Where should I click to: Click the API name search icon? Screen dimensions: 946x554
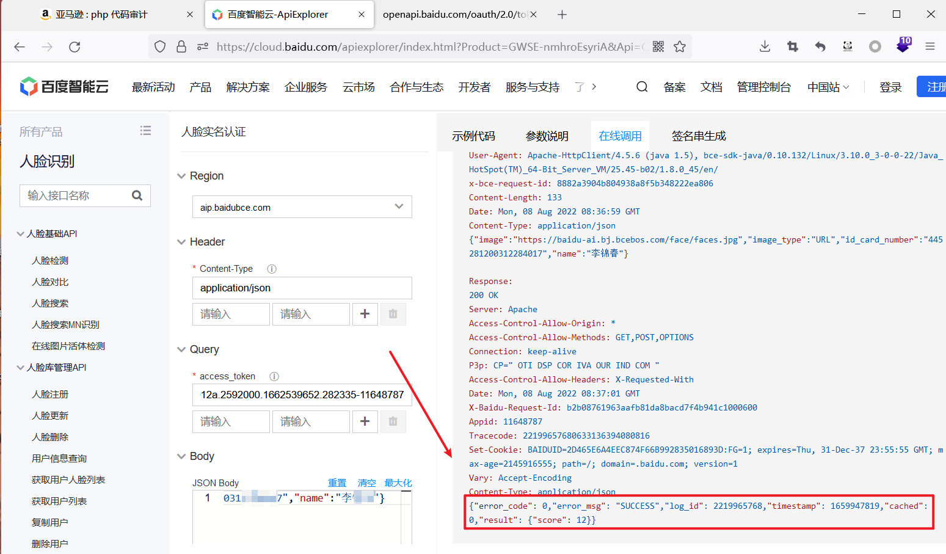point(137,195)
